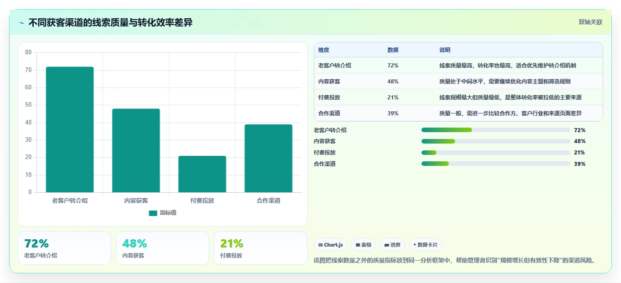Click the 39% value beside last progress bar
The width and height of the screenshot is (621, 283).
[580, 164]
